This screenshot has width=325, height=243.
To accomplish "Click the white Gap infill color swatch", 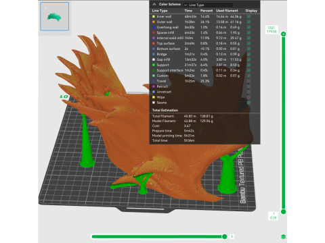I will coord(154,59).
